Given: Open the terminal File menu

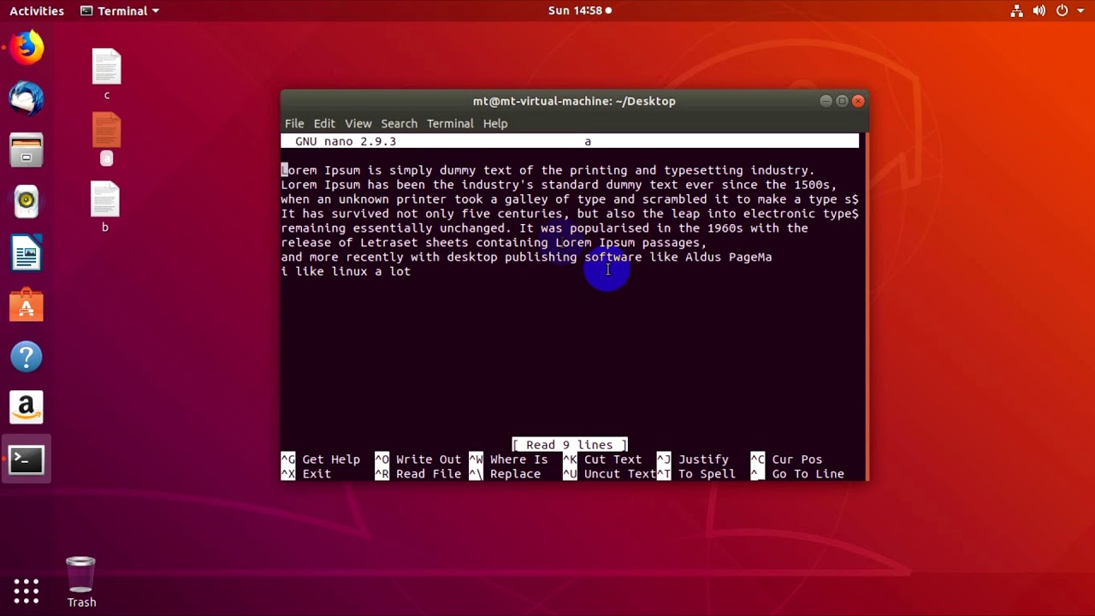Looking at the screenshot, I should click(x=294, y=123).
